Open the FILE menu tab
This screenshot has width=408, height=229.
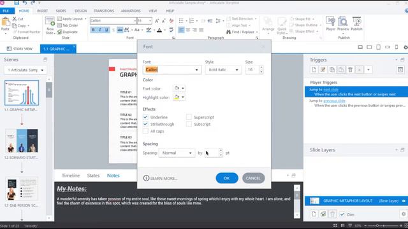[6, 11]
